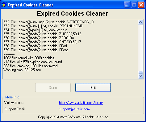This screenshot has width=146, height=122.
Task: Select log line 572 WEBTRENDS_ID
Action: point(49,22)
